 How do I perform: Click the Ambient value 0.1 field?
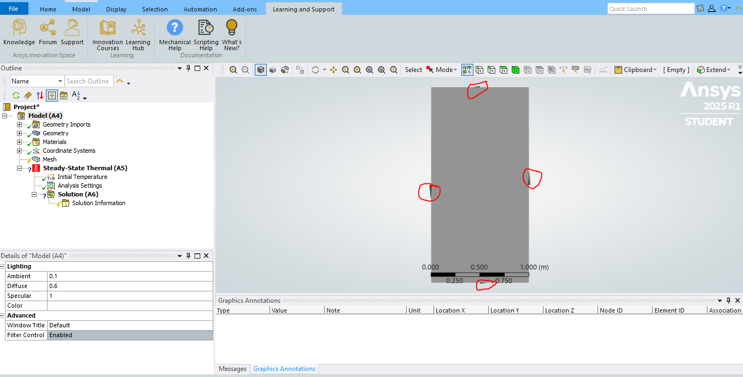pos(130,276)
